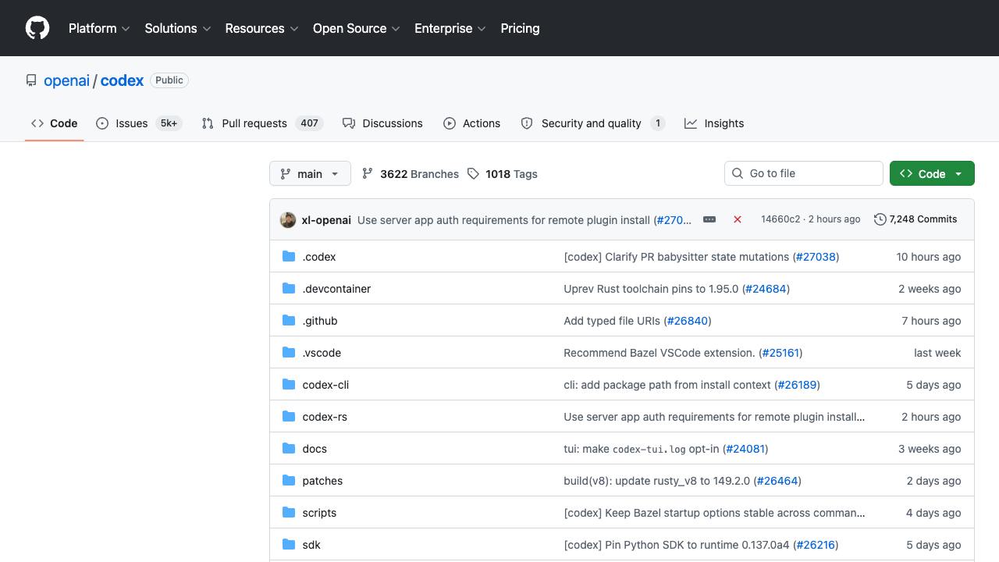Screen dimensions: 999x562
Task: Open pull request #26189 link
Action: coord(797,385)
